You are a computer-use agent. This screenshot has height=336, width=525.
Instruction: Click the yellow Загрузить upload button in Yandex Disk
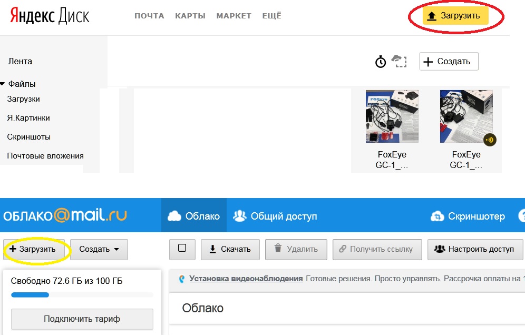[455, 16]
